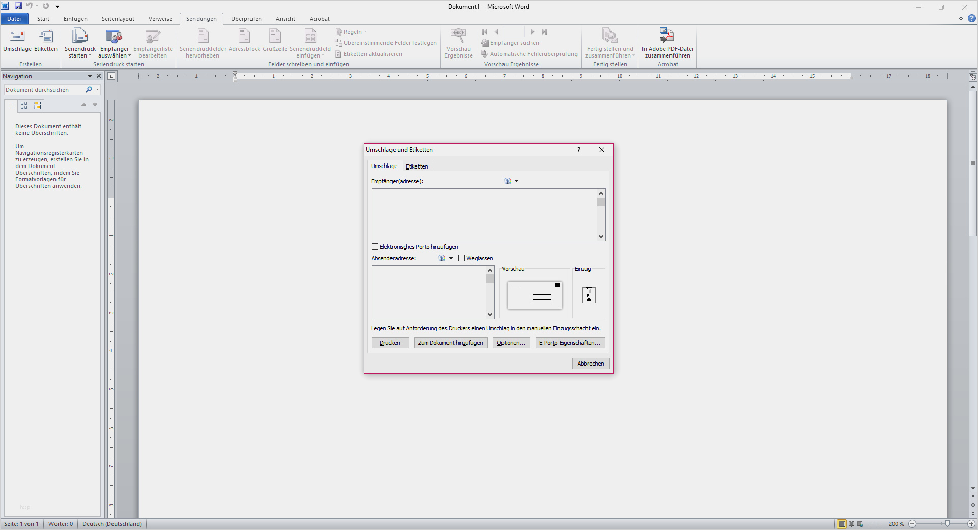Click into the Empfängeradresse text box
The height and width of the screenshot is (530, 978).
(x=484, y=215)
